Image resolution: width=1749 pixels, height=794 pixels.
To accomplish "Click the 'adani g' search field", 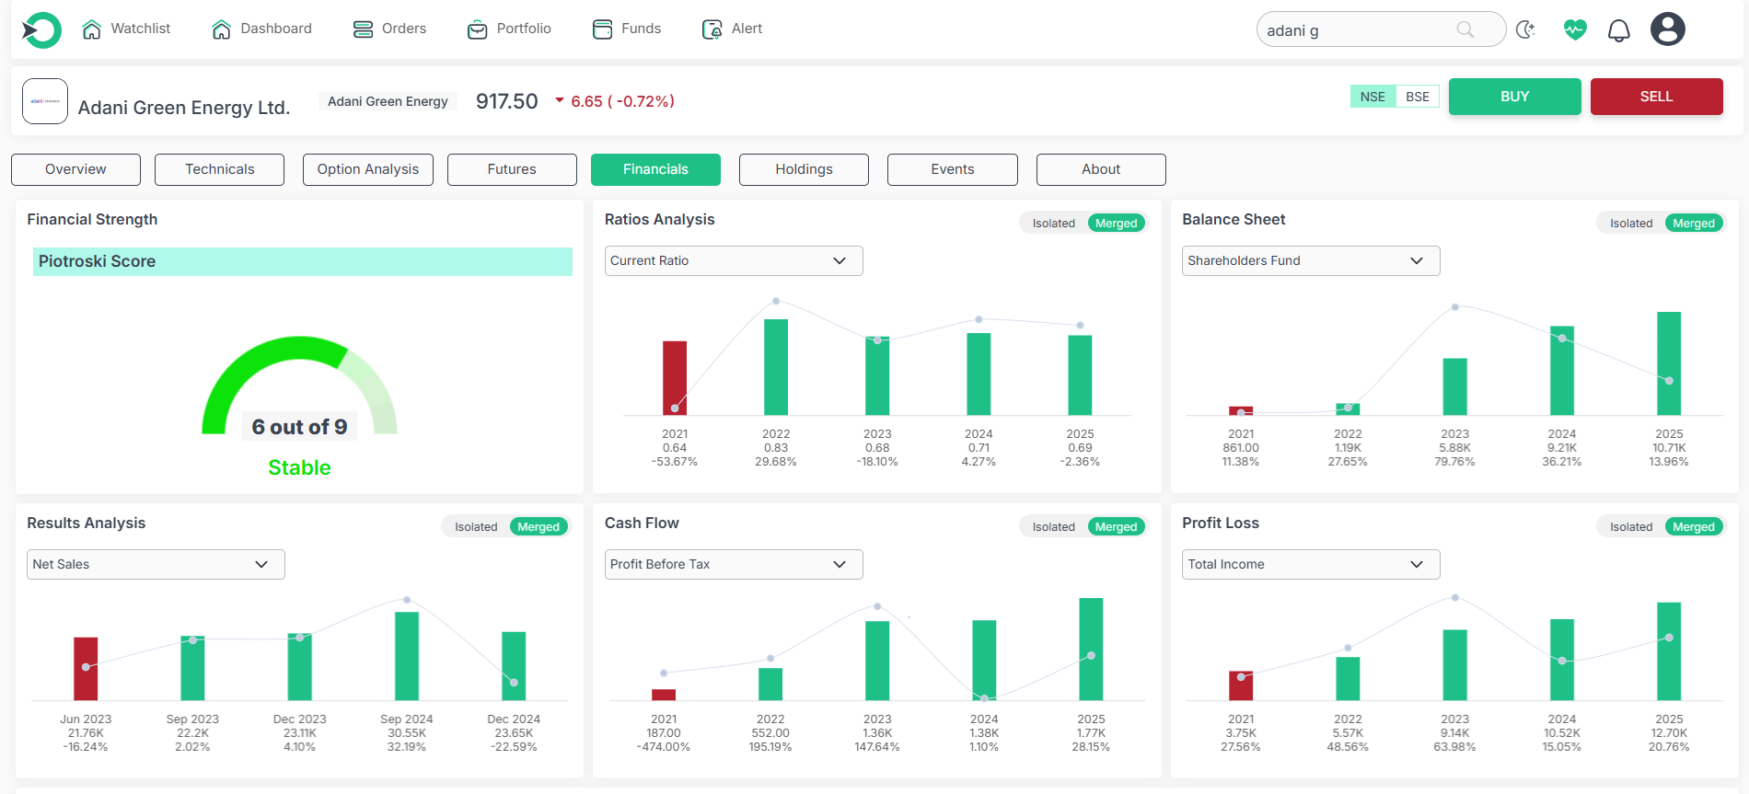I will tap(1381, 29).
